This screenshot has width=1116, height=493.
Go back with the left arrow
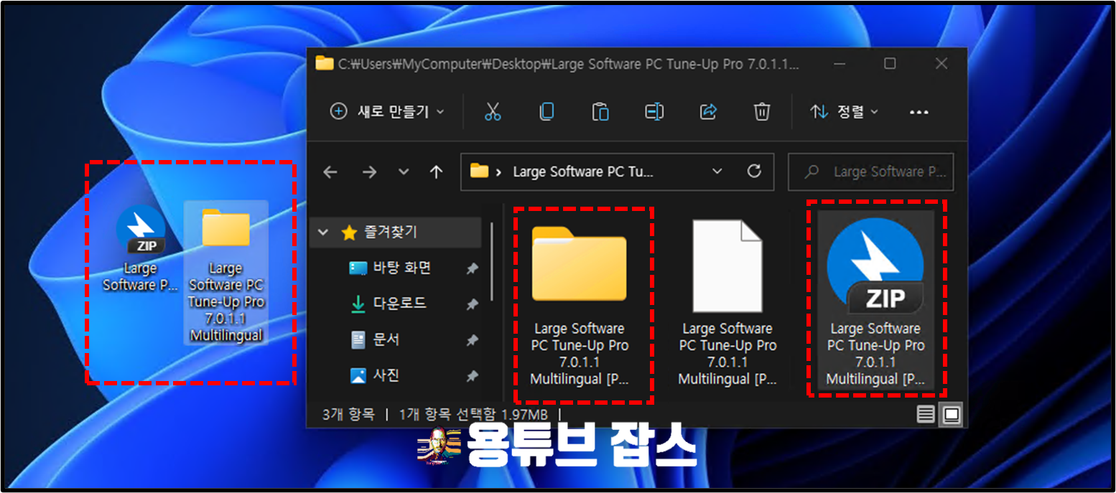coord(330,172)
